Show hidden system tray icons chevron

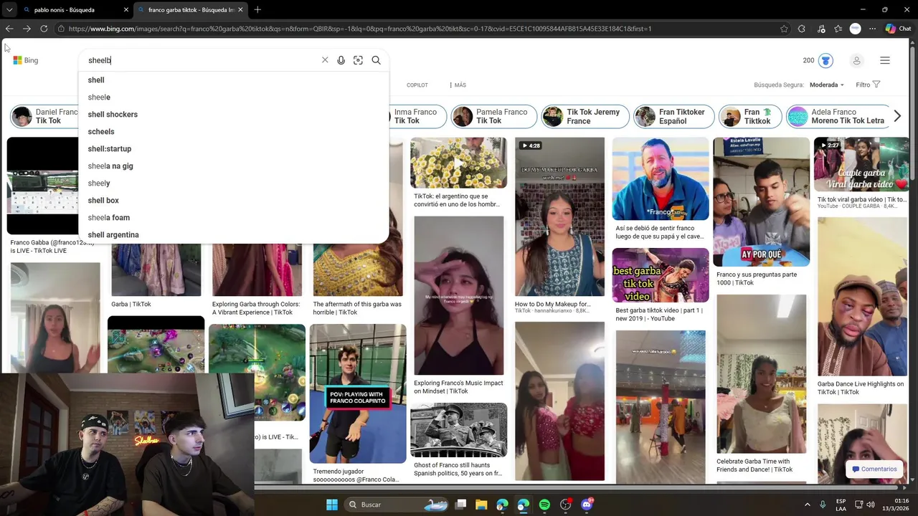807,505
